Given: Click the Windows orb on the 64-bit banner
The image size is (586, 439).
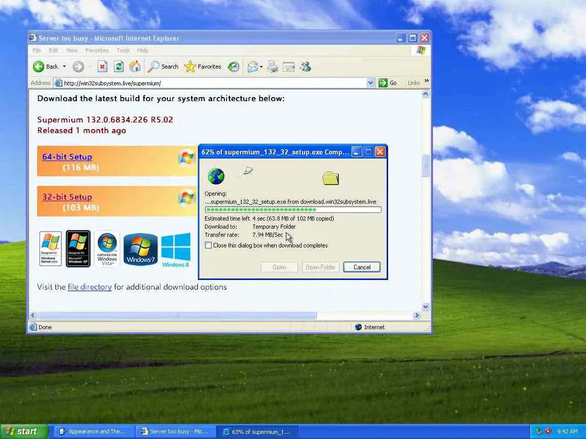Looking at the screenshot, I should click(x=187, y=158).
